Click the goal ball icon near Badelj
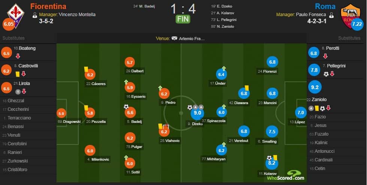This screenshot has height=185, width=367. (126, 107)
